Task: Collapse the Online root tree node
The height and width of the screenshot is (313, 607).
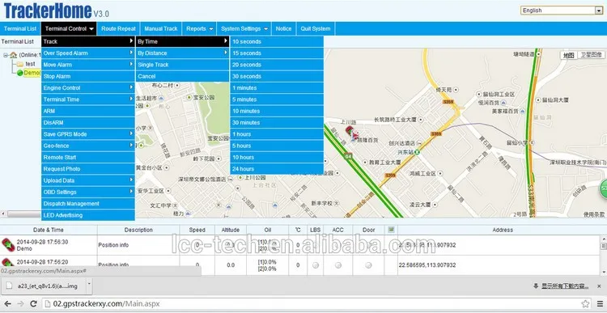Action: pyautogui.click(x=6, y=55)
